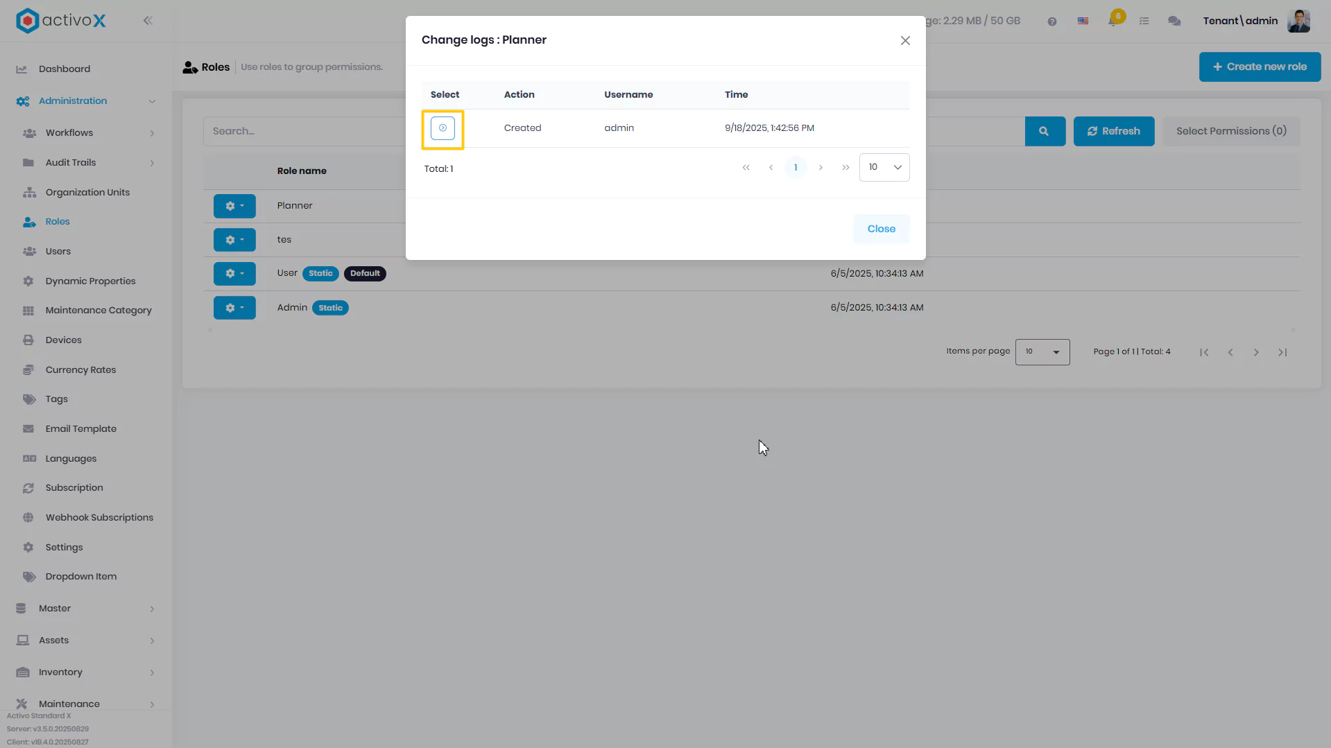Screen dimensions: 1331x748
Task: Open actions dropdown for tes role
Action: [234, 241]
